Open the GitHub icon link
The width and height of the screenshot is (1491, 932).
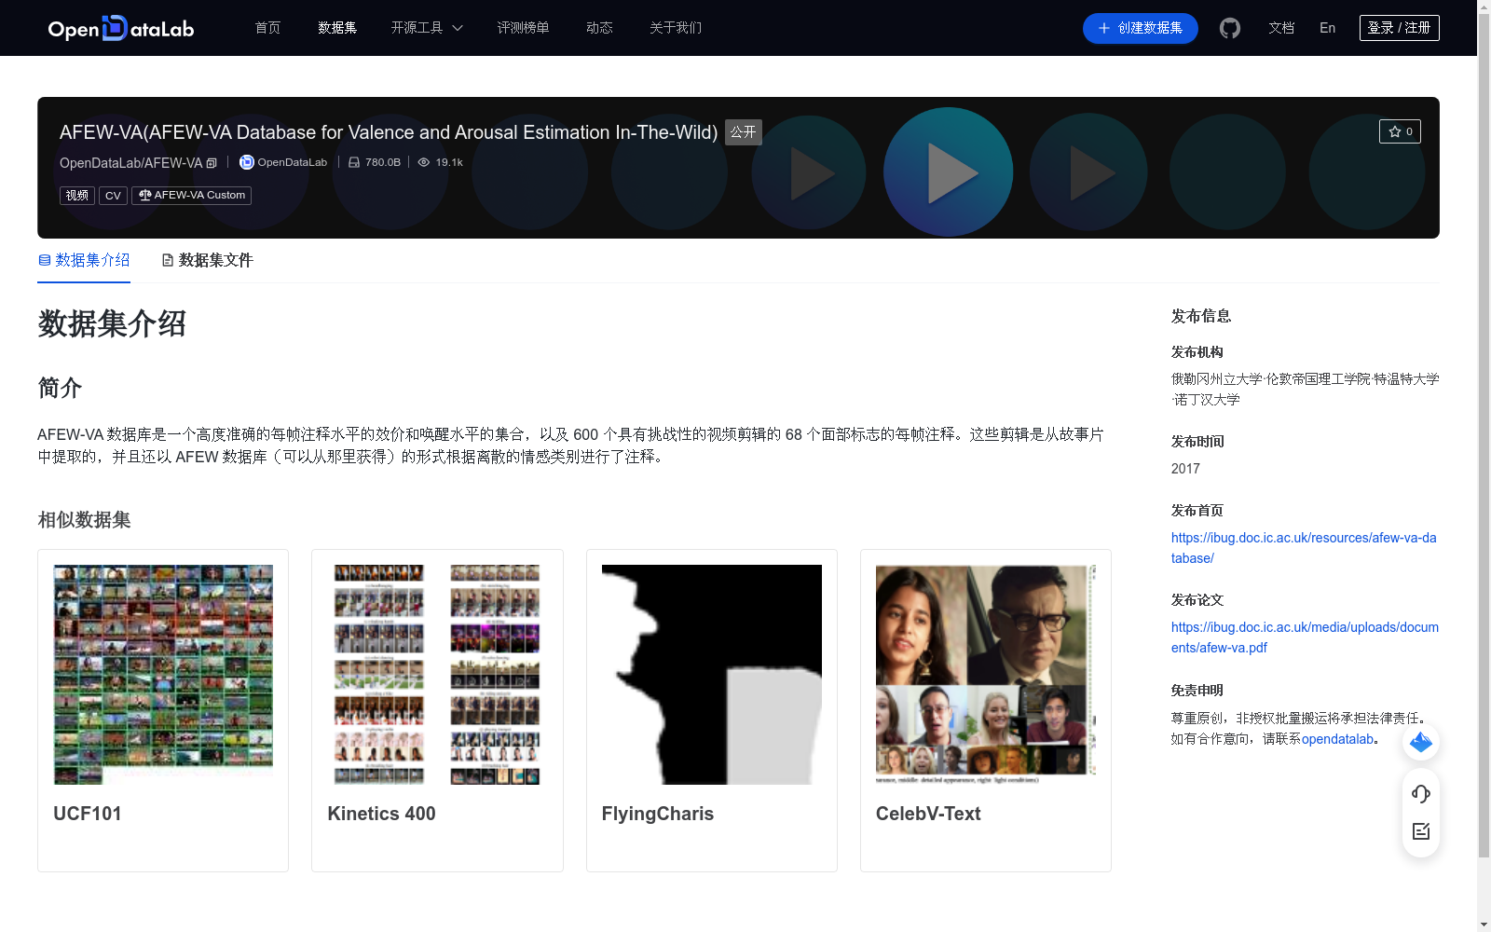point(1230,28)
